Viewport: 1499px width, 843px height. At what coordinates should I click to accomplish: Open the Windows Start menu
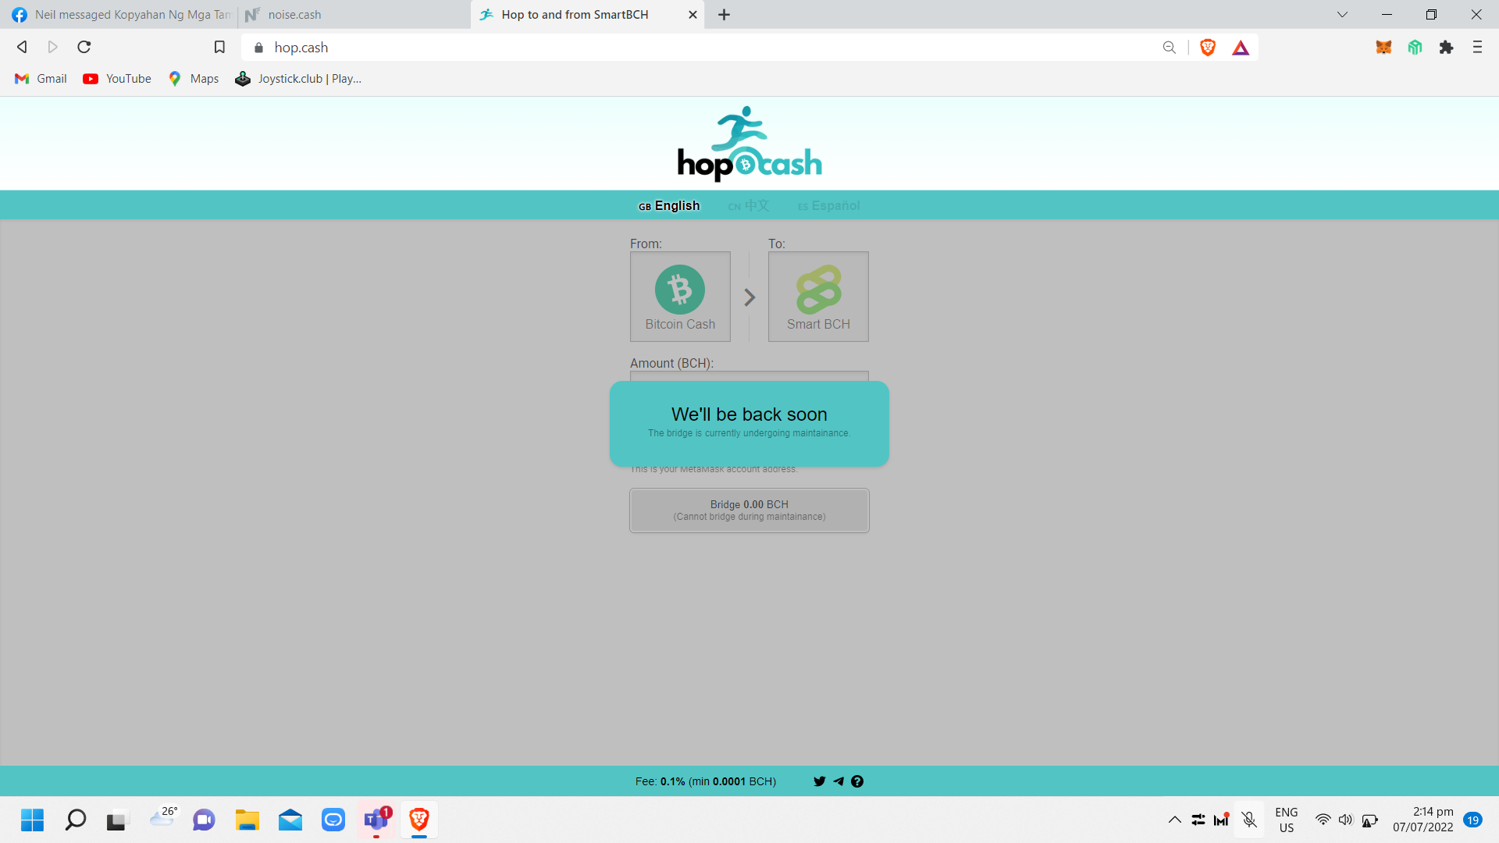pyautogui.click(x=32, y=820)
